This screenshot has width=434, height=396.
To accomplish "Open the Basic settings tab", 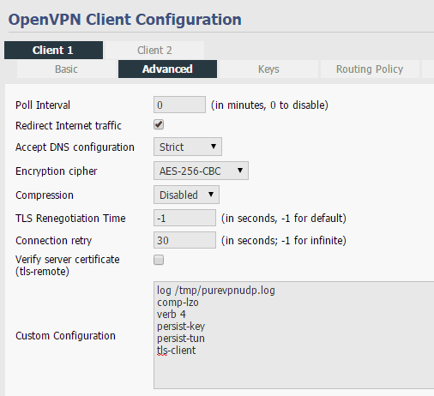I will (x=66, y=69).
